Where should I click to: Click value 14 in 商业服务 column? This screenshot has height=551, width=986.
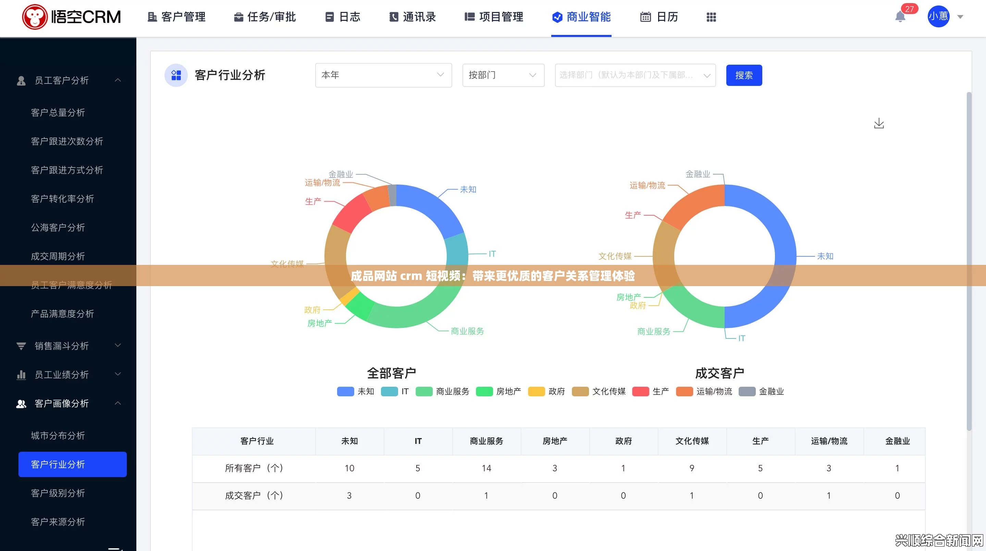(486, 469)
